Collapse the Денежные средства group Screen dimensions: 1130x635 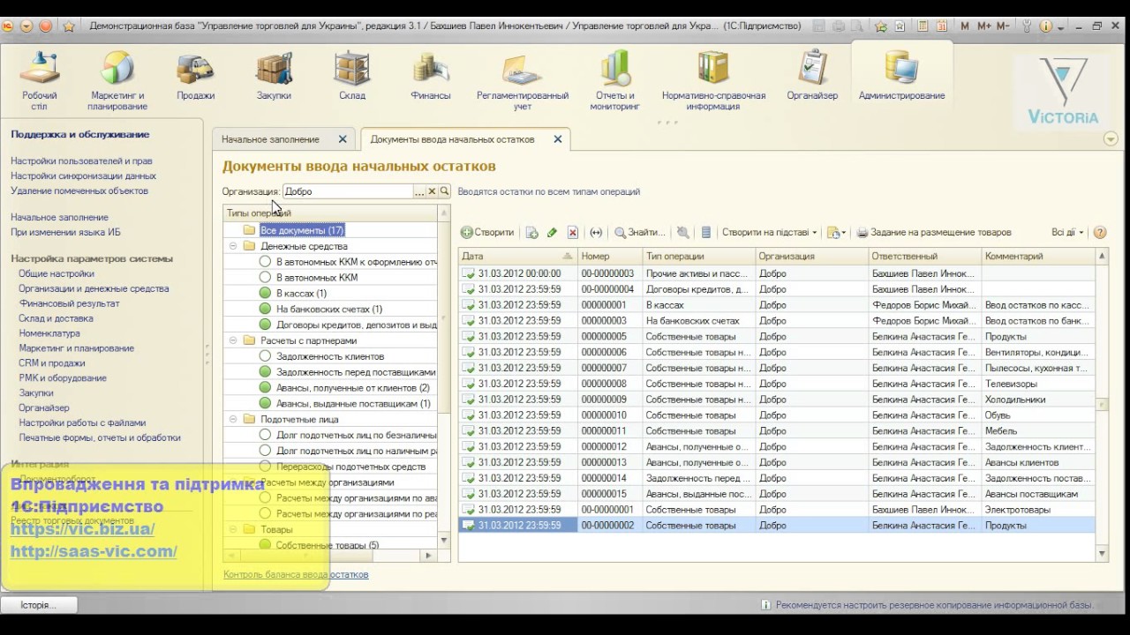coord(233,246)
